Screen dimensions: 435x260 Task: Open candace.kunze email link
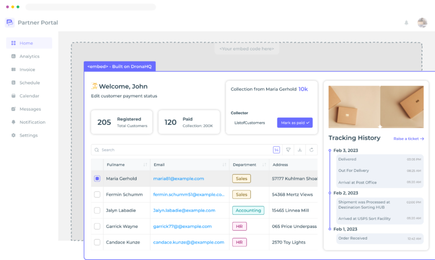pos(189,242)
